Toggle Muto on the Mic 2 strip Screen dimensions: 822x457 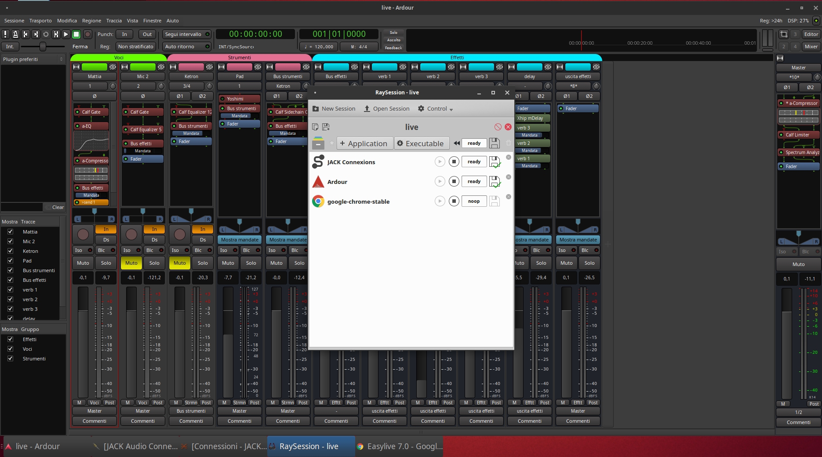[x=131, y=263]
